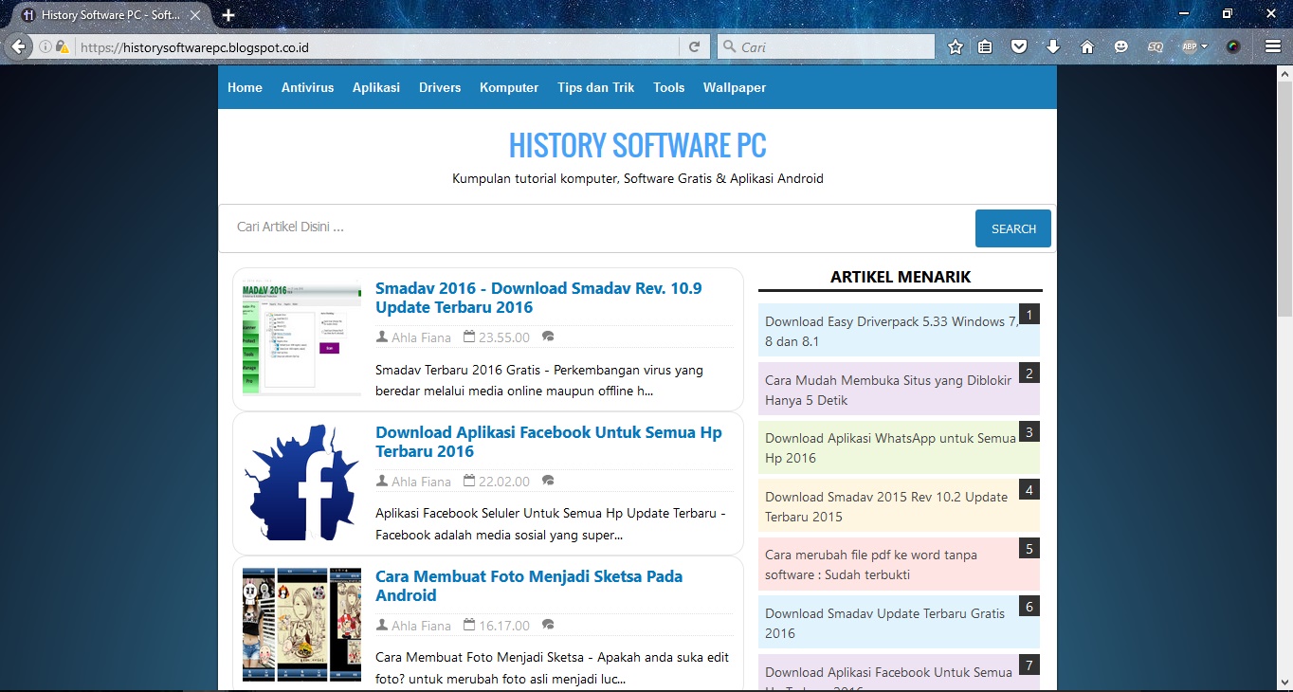
Task: Open a new tab with the plus button
Action: [x=228, y=15]
